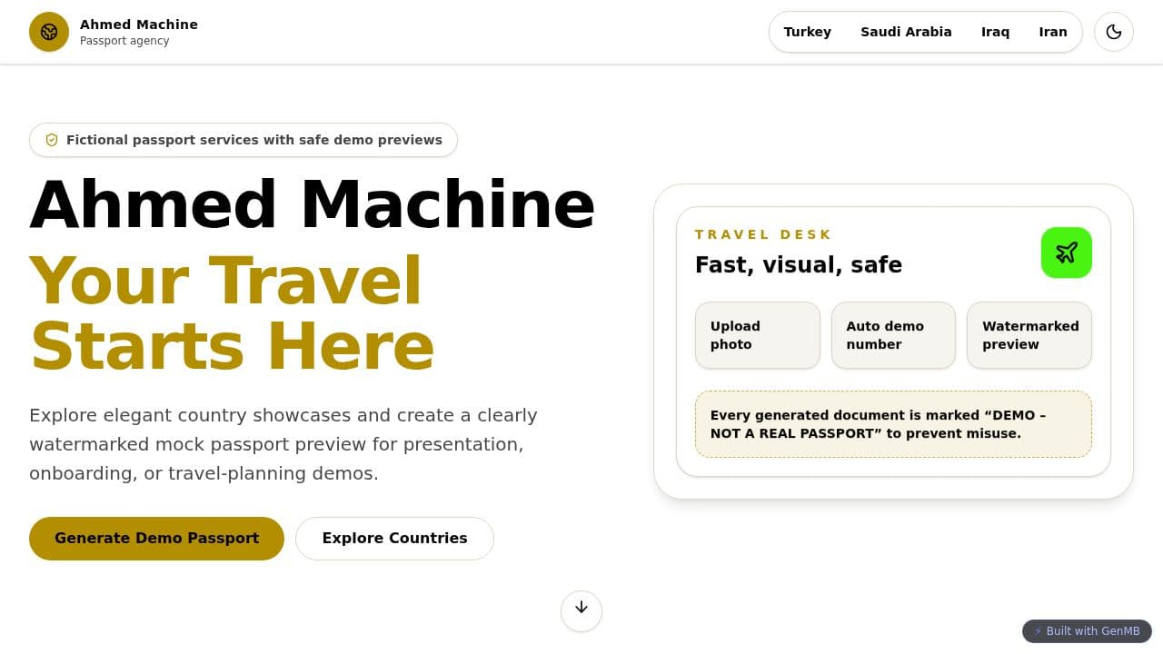This screenshot has width=1163, height=654.
Task: Click the 'Fast, visual, safe' heading
Action: 799,265
